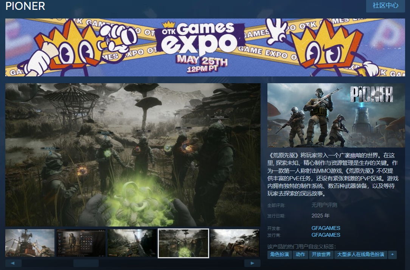This screenshot has height=270, width=410.
Task: Click the PIONER page title
Action: coord(25,6)
